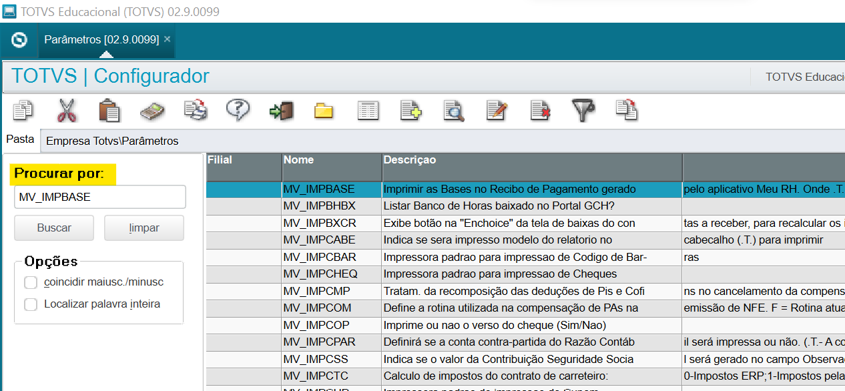Viewport: 845px width, 391px height.
Task: Open the Calculator tool icon
Action: click(x=152, y=110)
